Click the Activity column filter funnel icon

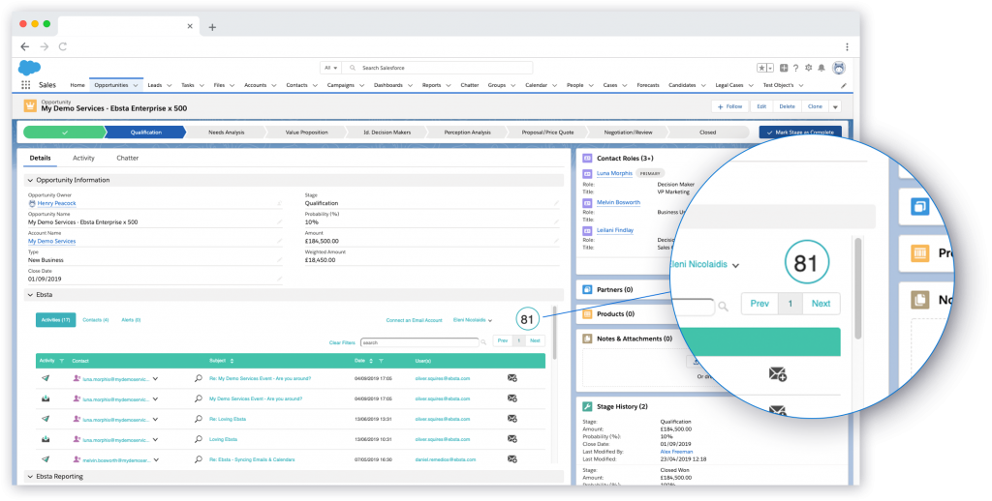(61, 361)
